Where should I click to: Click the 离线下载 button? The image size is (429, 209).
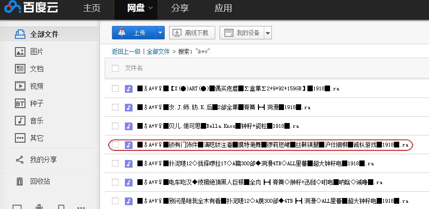(x=192, y=33)
